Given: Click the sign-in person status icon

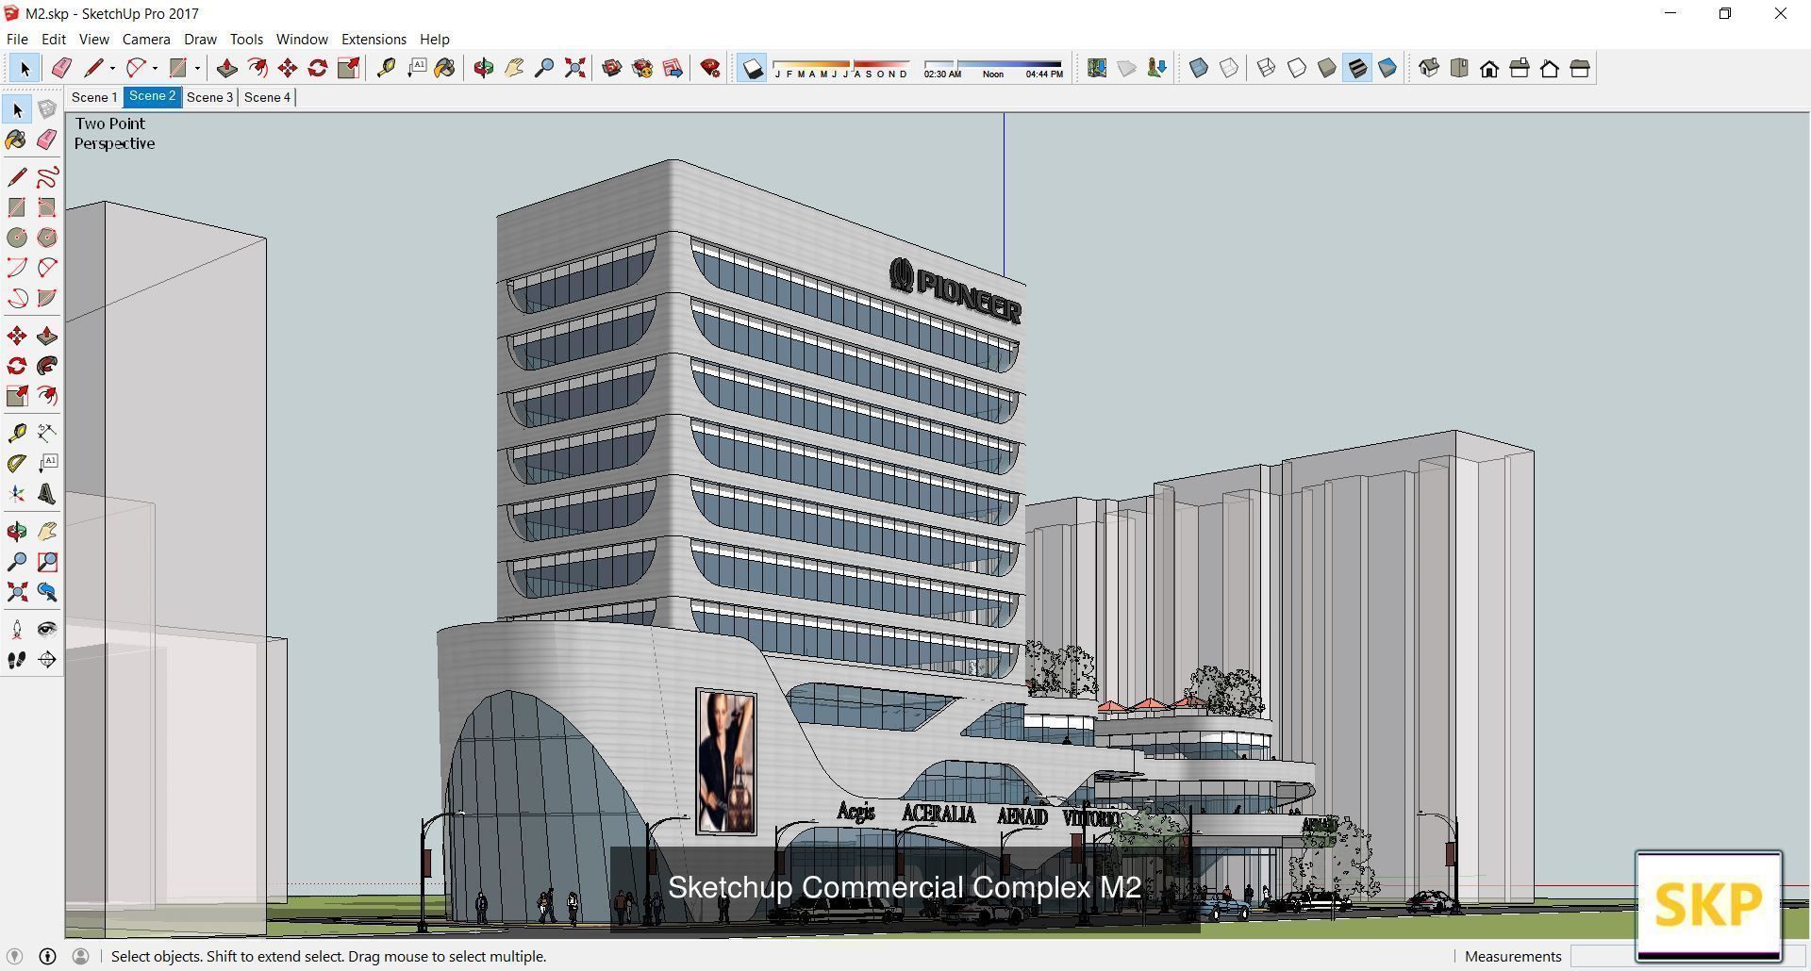Looking at the screenshot, I should click(80, 956).
